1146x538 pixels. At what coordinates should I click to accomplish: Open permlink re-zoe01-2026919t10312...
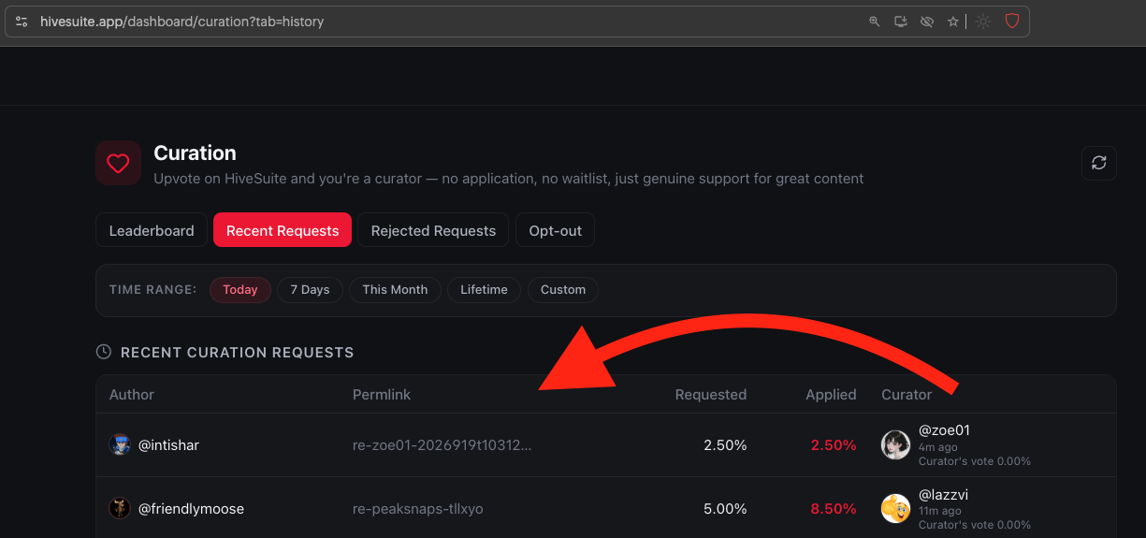click(x=442, y=445)
